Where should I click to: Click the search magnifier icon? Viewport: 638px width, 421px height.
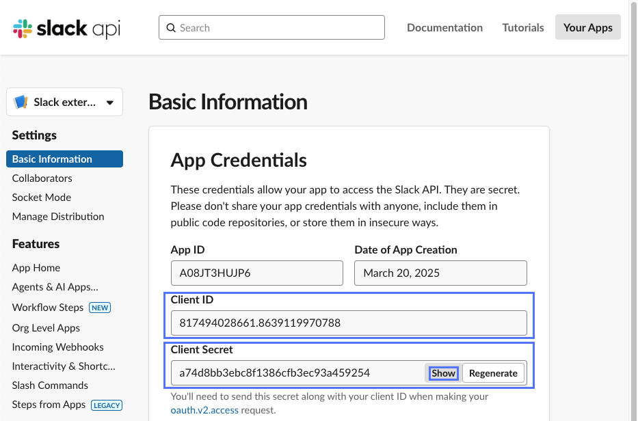click(x=172, y=27)
